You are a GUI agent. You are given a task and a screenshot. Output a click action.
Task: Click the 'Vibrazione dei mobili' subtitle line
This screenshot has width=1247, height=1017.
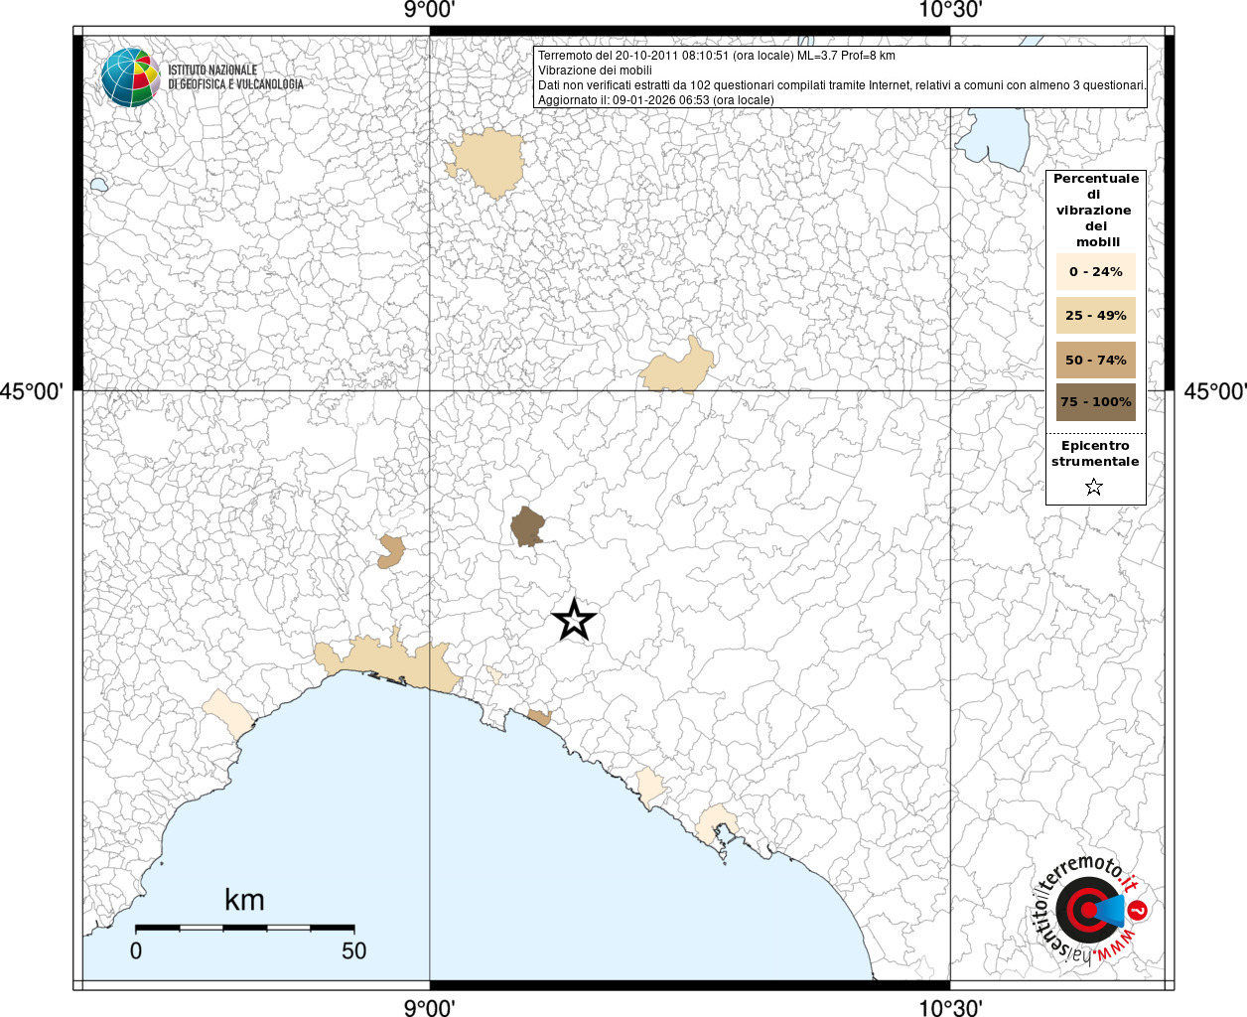[x=595, y=71]
